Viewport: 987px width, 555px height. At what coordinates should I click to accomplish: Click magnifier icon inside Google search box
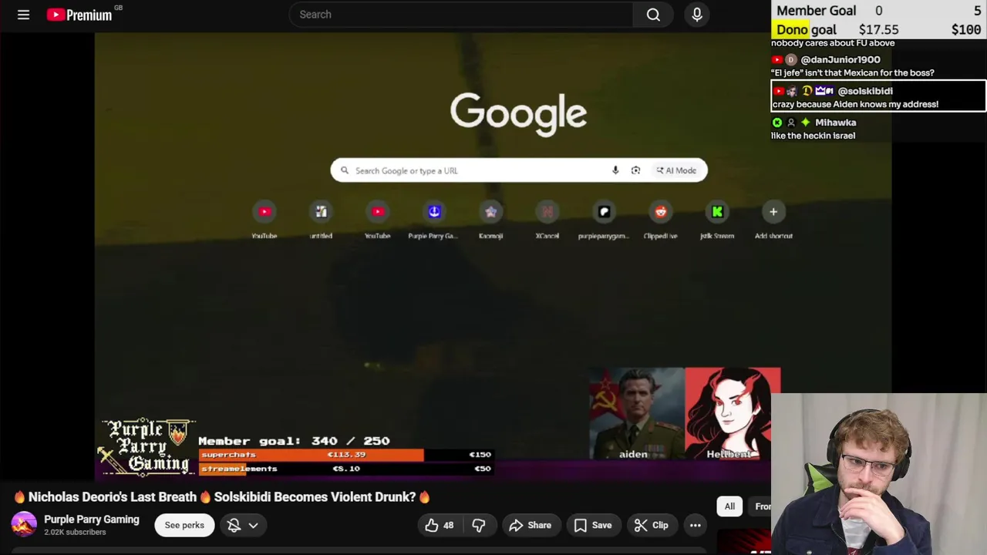point(345,170)
